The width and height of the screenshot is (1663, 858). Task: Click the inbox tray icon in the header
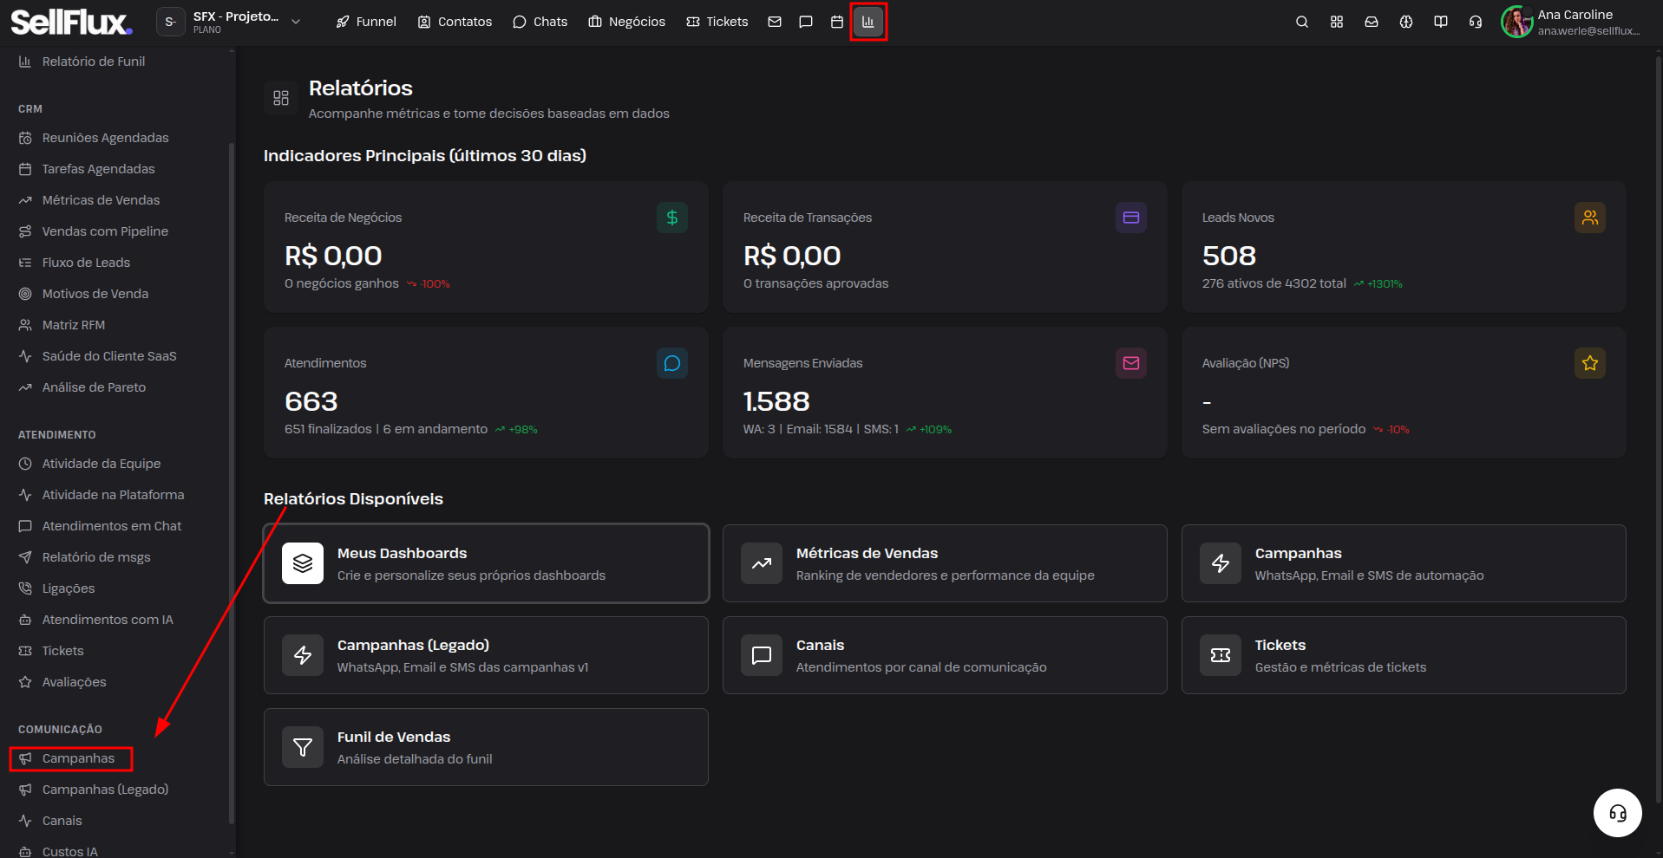coord(1372,22)
